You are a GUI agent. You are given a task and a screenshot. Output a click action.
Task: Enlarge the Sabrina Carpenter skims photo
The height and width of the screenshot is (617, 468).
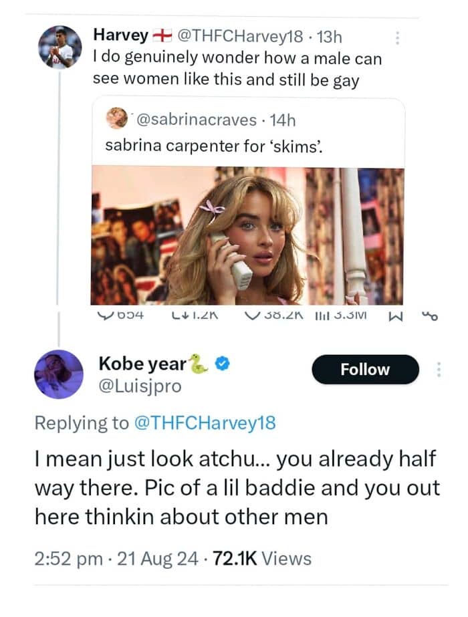pyautogui.click(x=247, y=235)
